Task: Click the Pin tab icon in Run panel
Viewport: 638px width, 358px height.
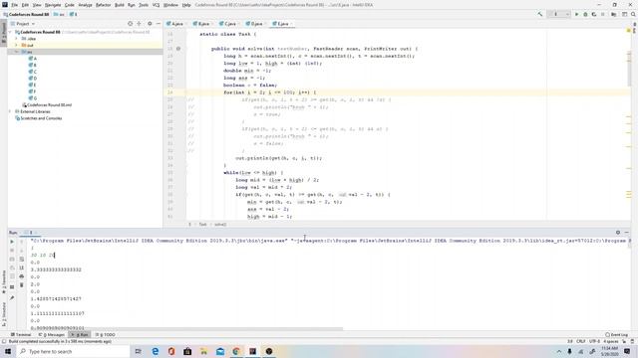Action: [x=12, y=298]
